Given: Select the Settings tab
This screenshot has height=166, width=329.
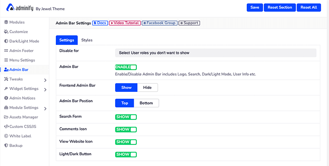Looking at the screenshot, I should point(67,40).
